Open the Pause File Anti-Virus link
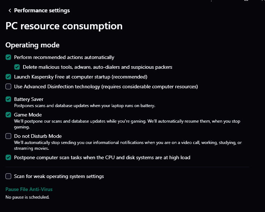The image size is (265, 212). [29, 189]
